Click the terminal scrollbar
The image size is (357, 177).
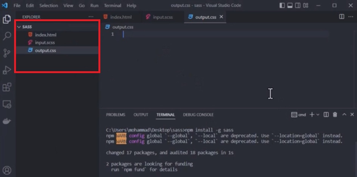355,159
